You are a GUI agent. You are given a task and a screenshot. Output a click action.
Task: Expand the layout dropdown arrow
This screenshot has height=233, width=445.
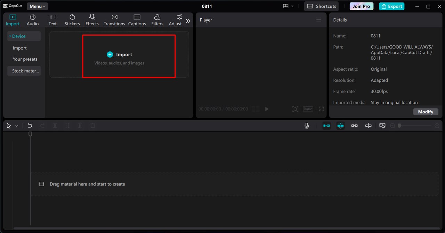coord(292,6)
